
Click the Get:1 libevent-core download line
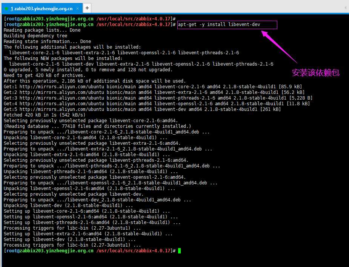[x=153, y=87]
